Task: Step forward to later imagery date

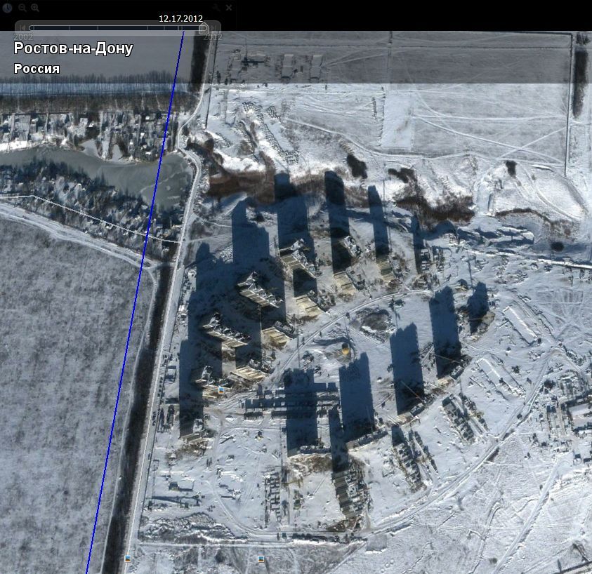Action: (x=213, y=28)
